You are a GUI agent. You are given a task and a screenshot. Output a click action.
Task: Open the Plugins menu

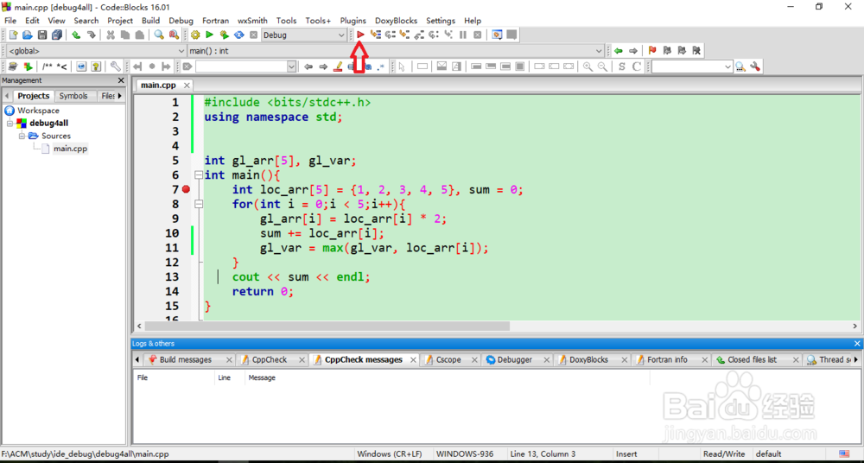click(353, 21)
